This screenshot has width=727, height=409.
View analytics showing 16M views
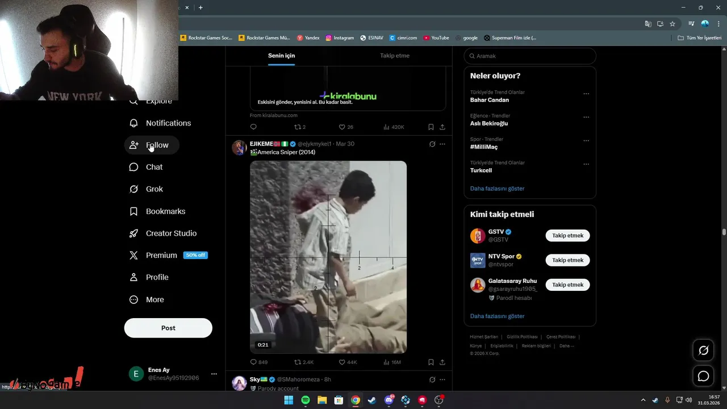coord(392,362)
